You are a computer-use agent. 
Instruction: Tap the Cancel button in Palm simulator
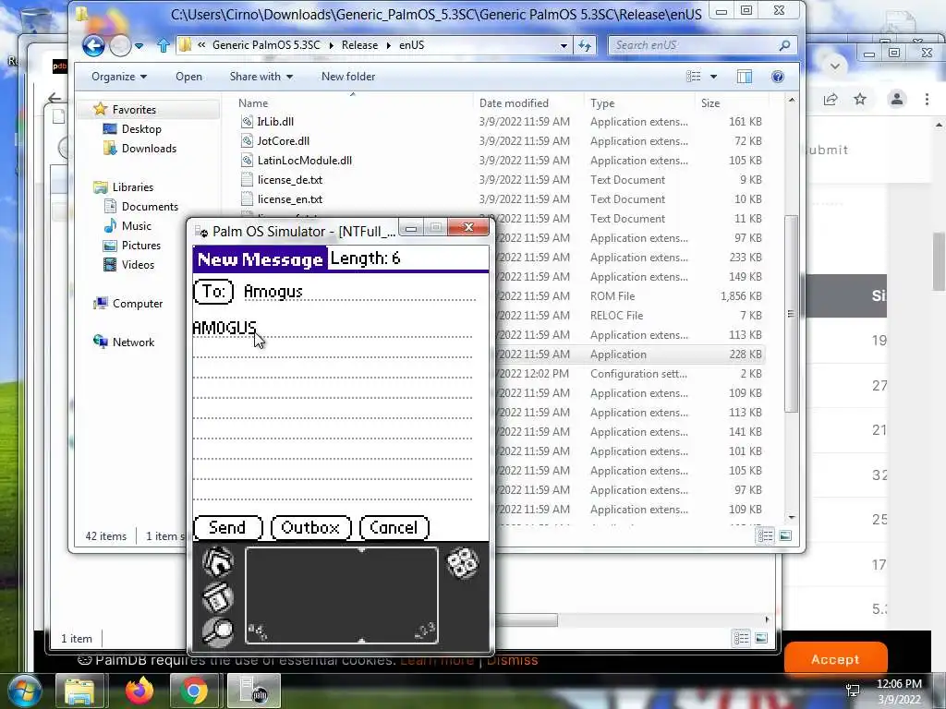[394, 527]
